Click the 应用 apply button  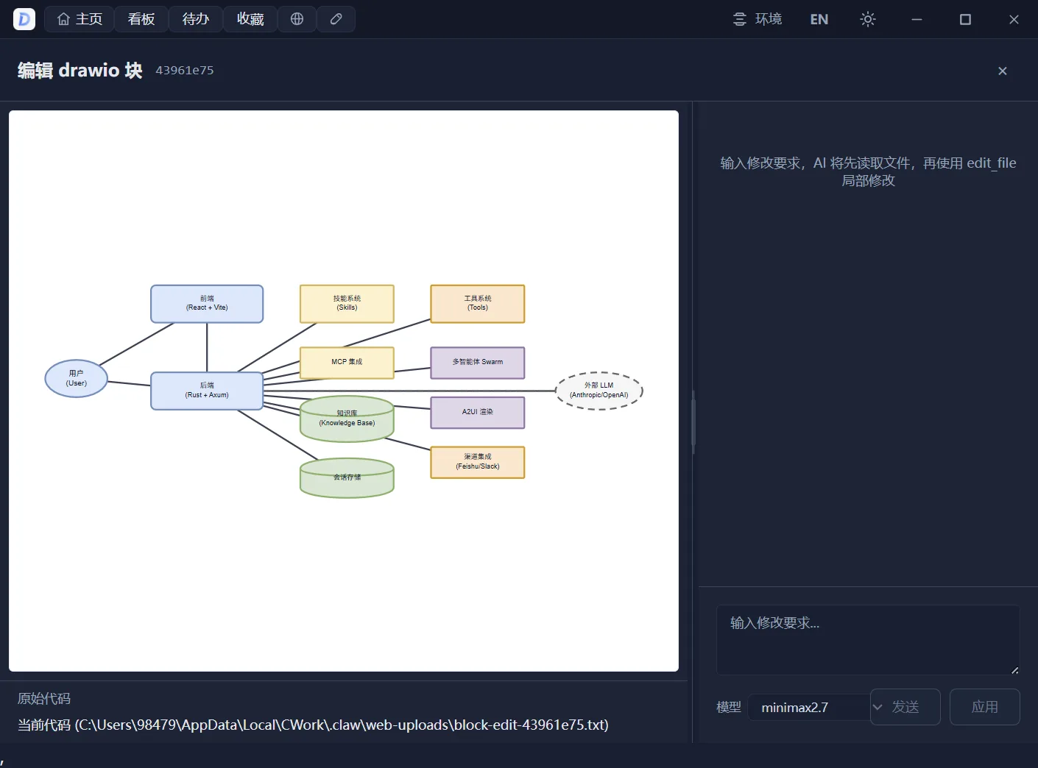[x=984, y=707]
